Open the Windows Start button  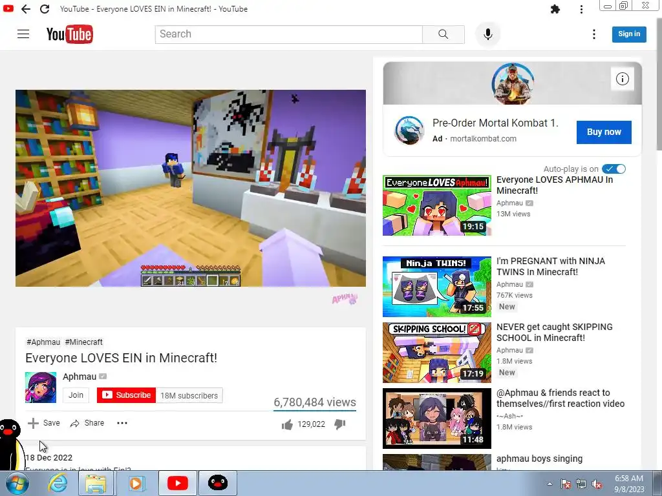[x=17, y=483]
